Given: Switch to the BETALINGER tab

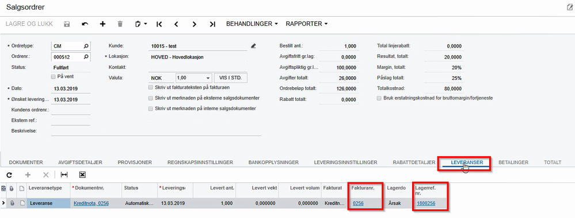Looking at the screenshot, I should coord(513,162).
